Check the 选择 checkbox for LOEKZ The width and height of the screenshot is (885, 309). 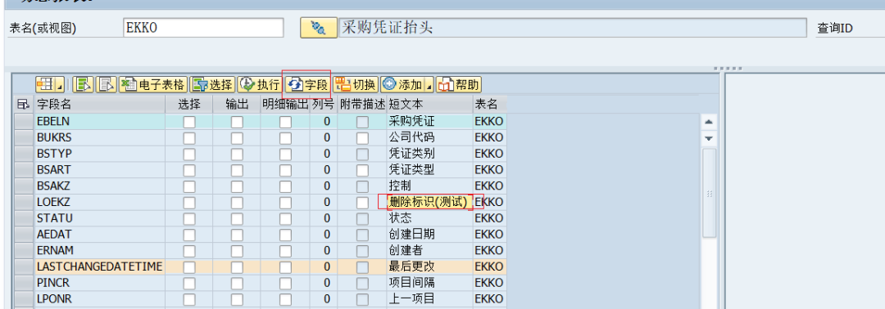pos(189,202)
